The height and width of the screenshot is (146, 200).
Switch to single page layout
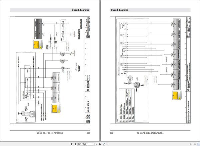pos(191,144)
